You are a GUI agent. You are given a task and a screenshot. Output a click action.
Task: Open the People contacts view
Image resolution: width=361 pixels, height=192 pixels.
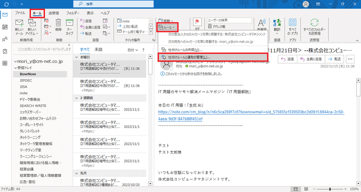coord(5,39)
